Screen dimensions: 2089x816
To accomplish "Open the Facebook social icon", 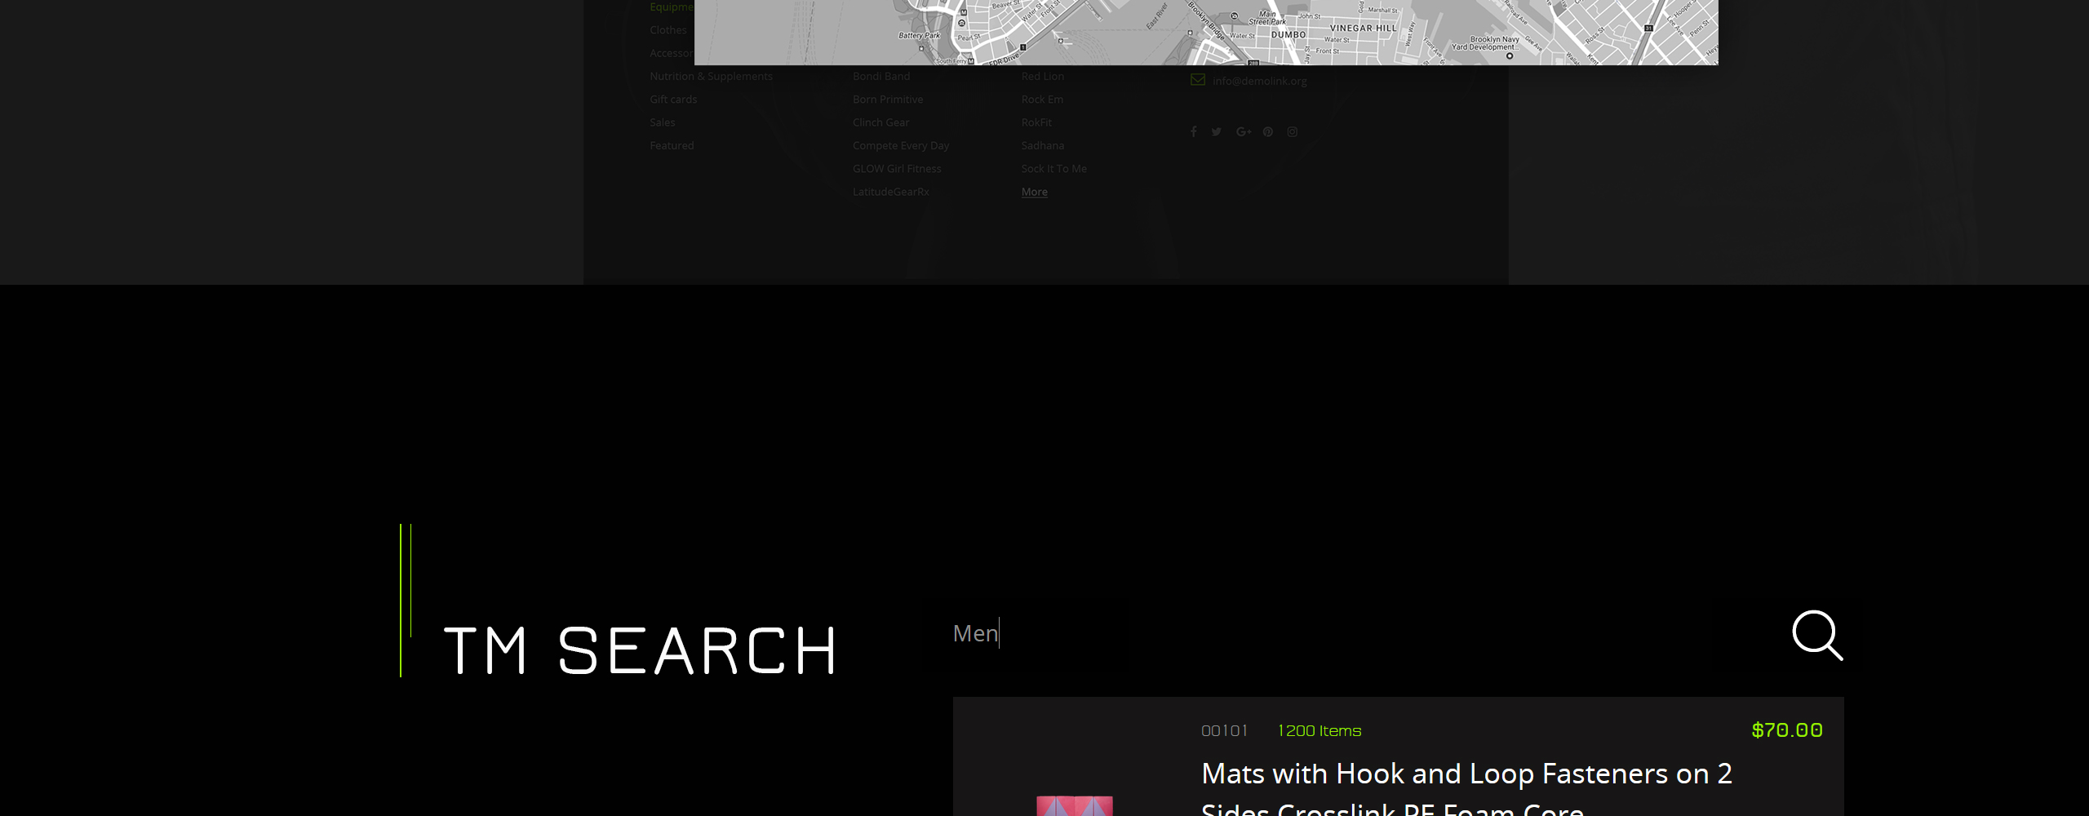I will click(x=1193, y=131).
